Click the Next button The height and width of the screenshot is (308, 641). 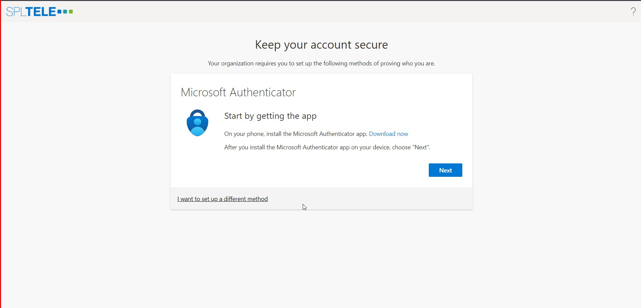tap(445, 170)
